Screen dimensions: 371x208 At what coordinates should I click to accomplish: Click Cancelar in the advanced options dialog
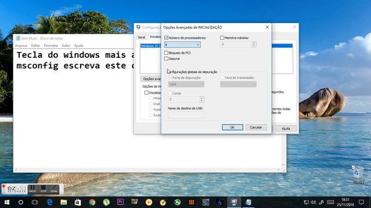pyautogui.click(x=256, y=127)
